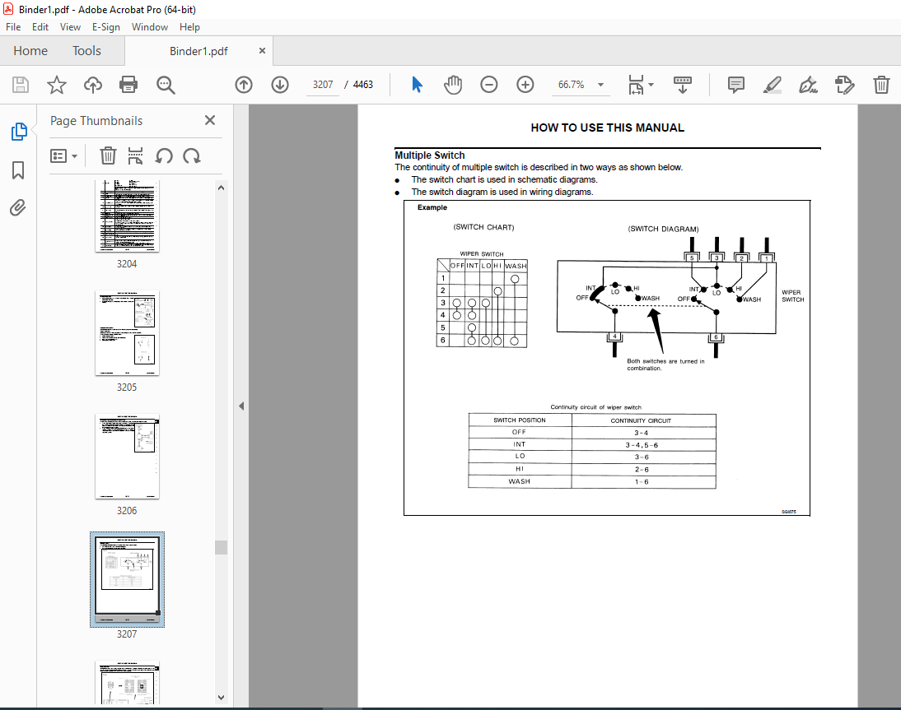Open the Find text magnifier
Viewport: 901px width, 710px height.
166,85
